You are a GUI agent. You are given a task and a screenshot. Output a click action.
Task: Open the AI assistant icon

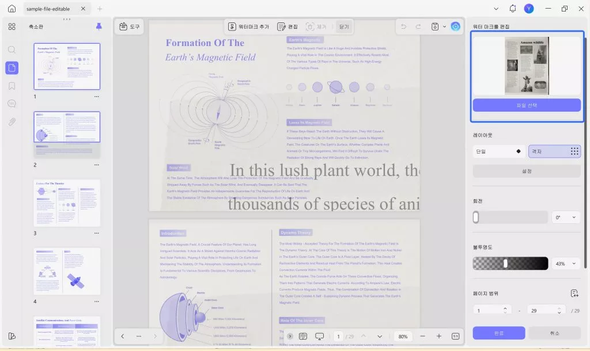pos(455,26)
